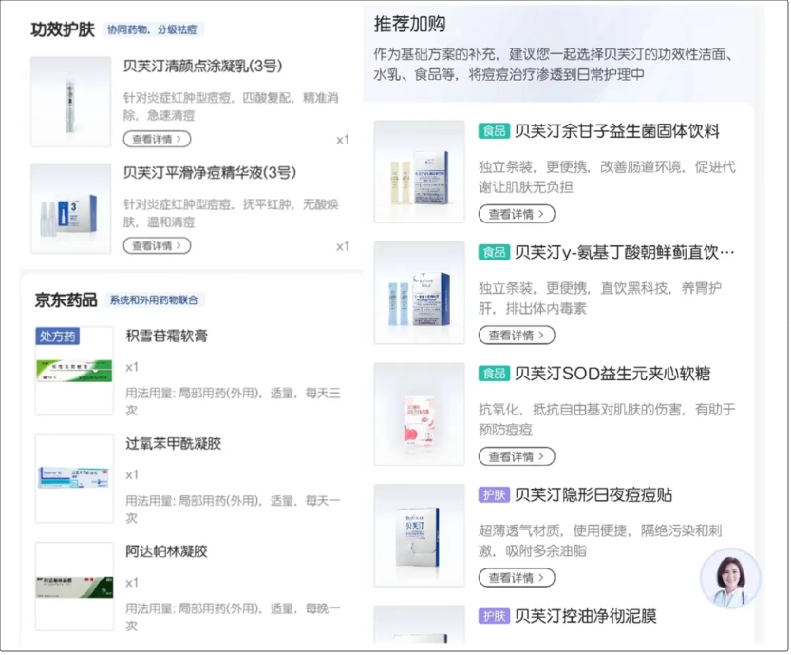Click 查看详情 for 余甘子益生菌固体饮料
Screen dimensions: 791x655
pos(516,214)
